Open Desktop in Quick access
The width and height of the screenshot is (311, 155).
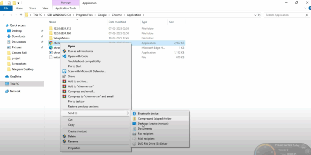(17, 31)
